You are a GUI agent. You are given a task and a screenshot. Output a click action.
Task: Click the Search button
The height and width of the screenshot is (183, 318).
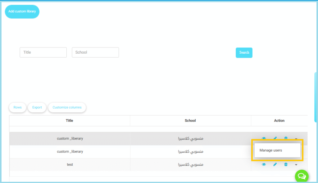click(244, 52)
